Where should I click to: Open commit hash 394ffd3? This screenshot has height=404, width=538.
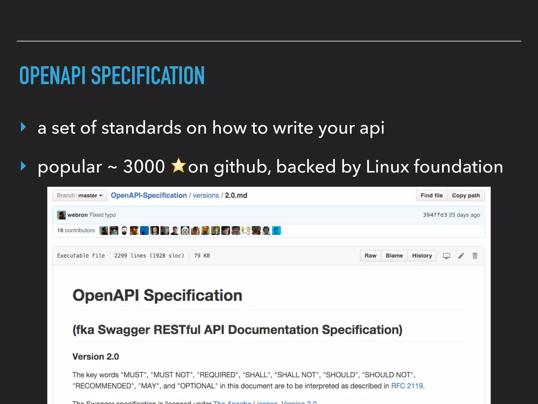point(435,215)
